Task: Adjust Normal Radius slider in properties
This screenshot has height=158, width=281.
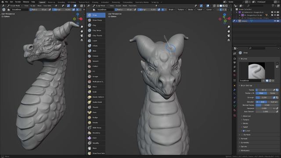Action: click(267, 105)
